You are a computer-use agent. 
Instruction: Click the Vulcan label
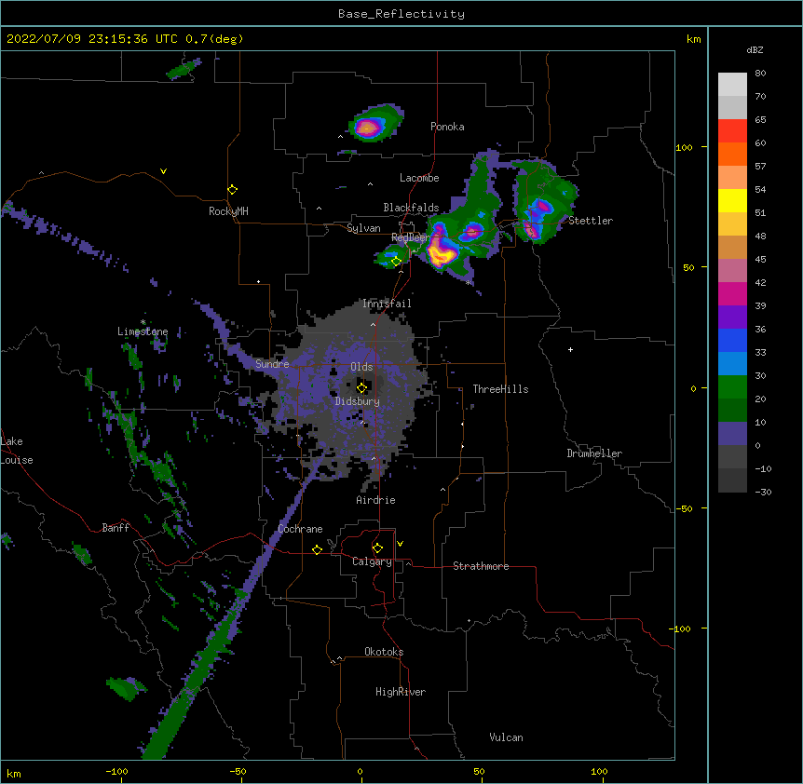(506, 737)
